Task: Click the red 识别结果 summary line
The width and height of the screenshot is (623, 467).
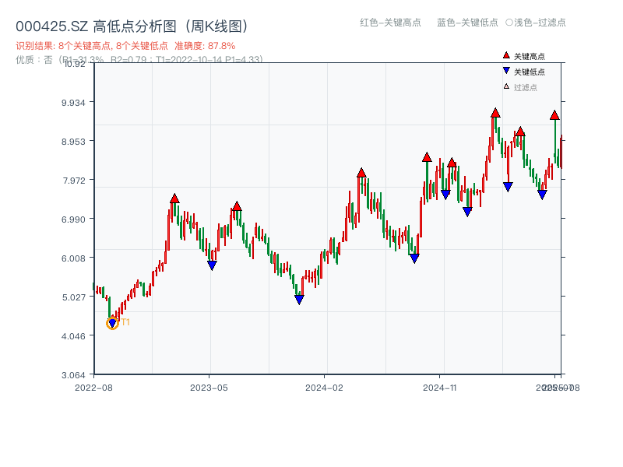Action: [125, 46]
